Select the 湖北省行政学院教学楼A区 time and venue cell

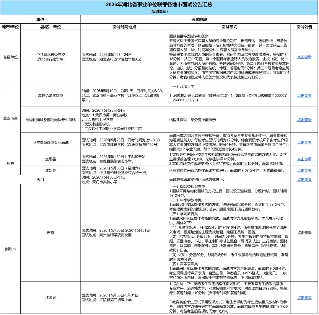(x=124, y=57)
